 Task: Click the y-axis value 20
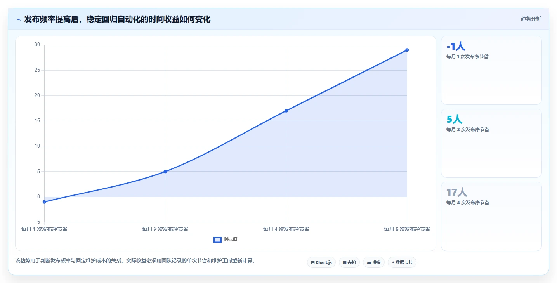point(37,95)
